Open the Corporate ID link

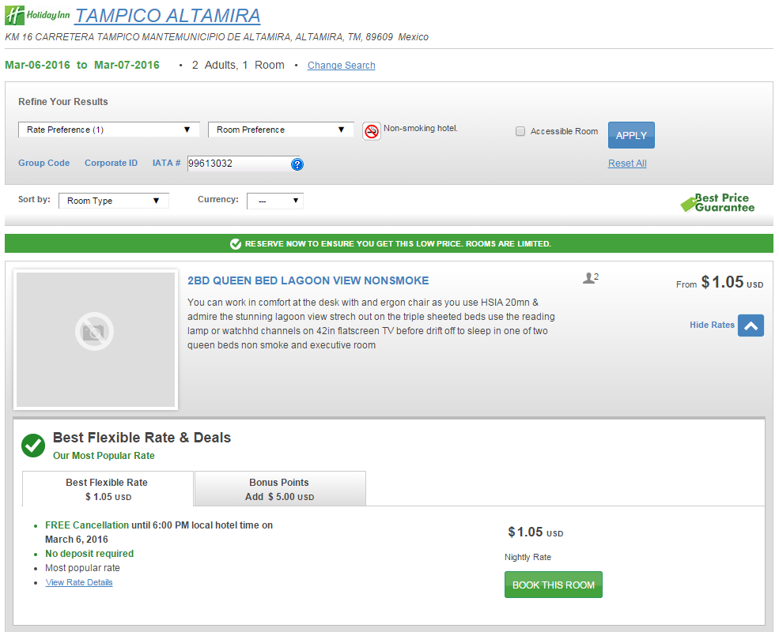tap(111, 163)
